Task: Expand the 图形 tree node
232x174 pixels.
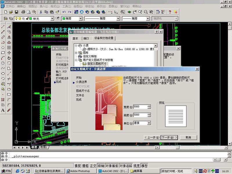Action: pos(76,53)
